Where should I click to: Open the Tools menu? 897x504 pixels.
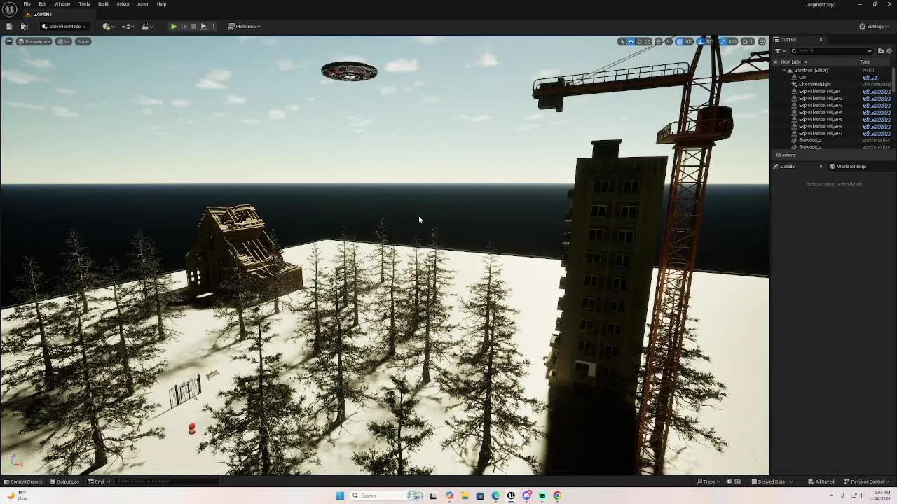pyautogui.click(x=84, y=4)
